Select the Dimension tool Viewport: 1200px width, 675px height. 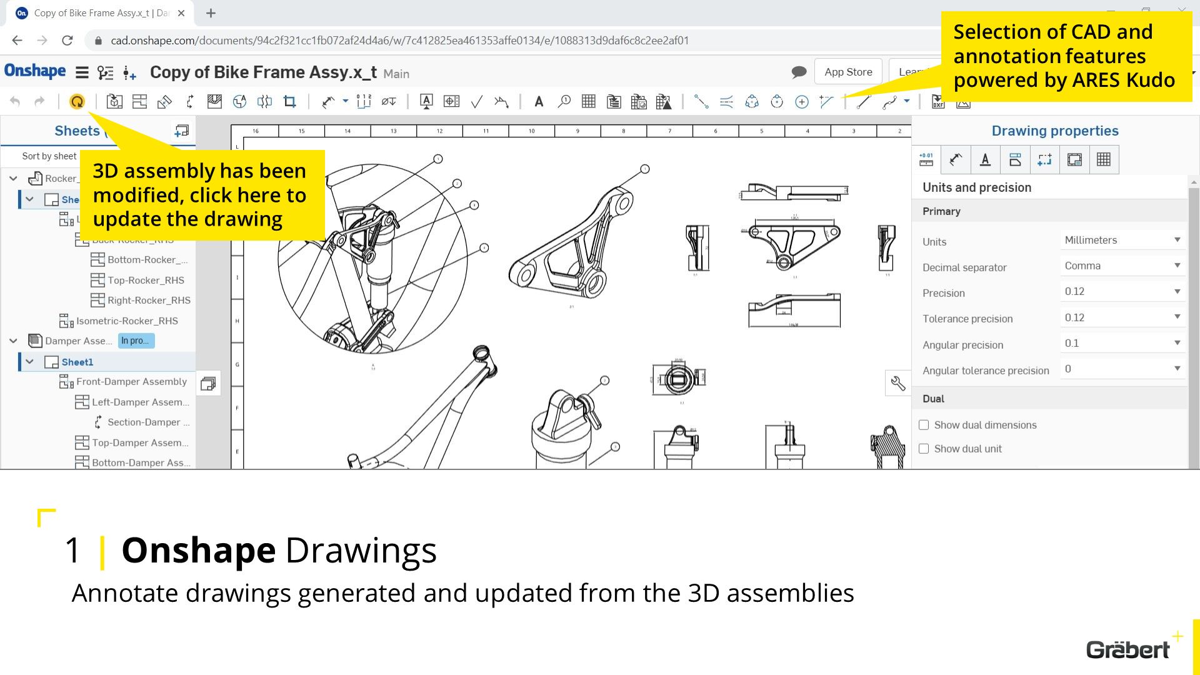328,101
